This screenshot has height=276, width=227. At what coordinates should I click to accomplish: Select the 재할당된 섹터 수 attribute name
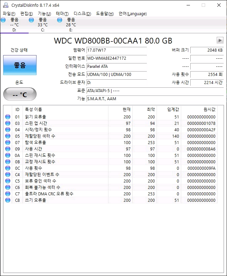pos(40,136)
